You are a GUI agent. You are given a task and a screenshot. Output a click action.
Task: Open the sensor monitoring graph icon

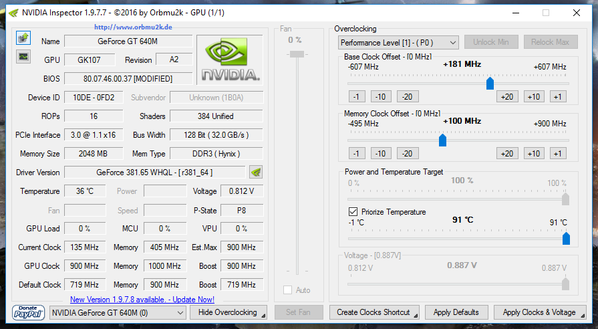(23, 56)
